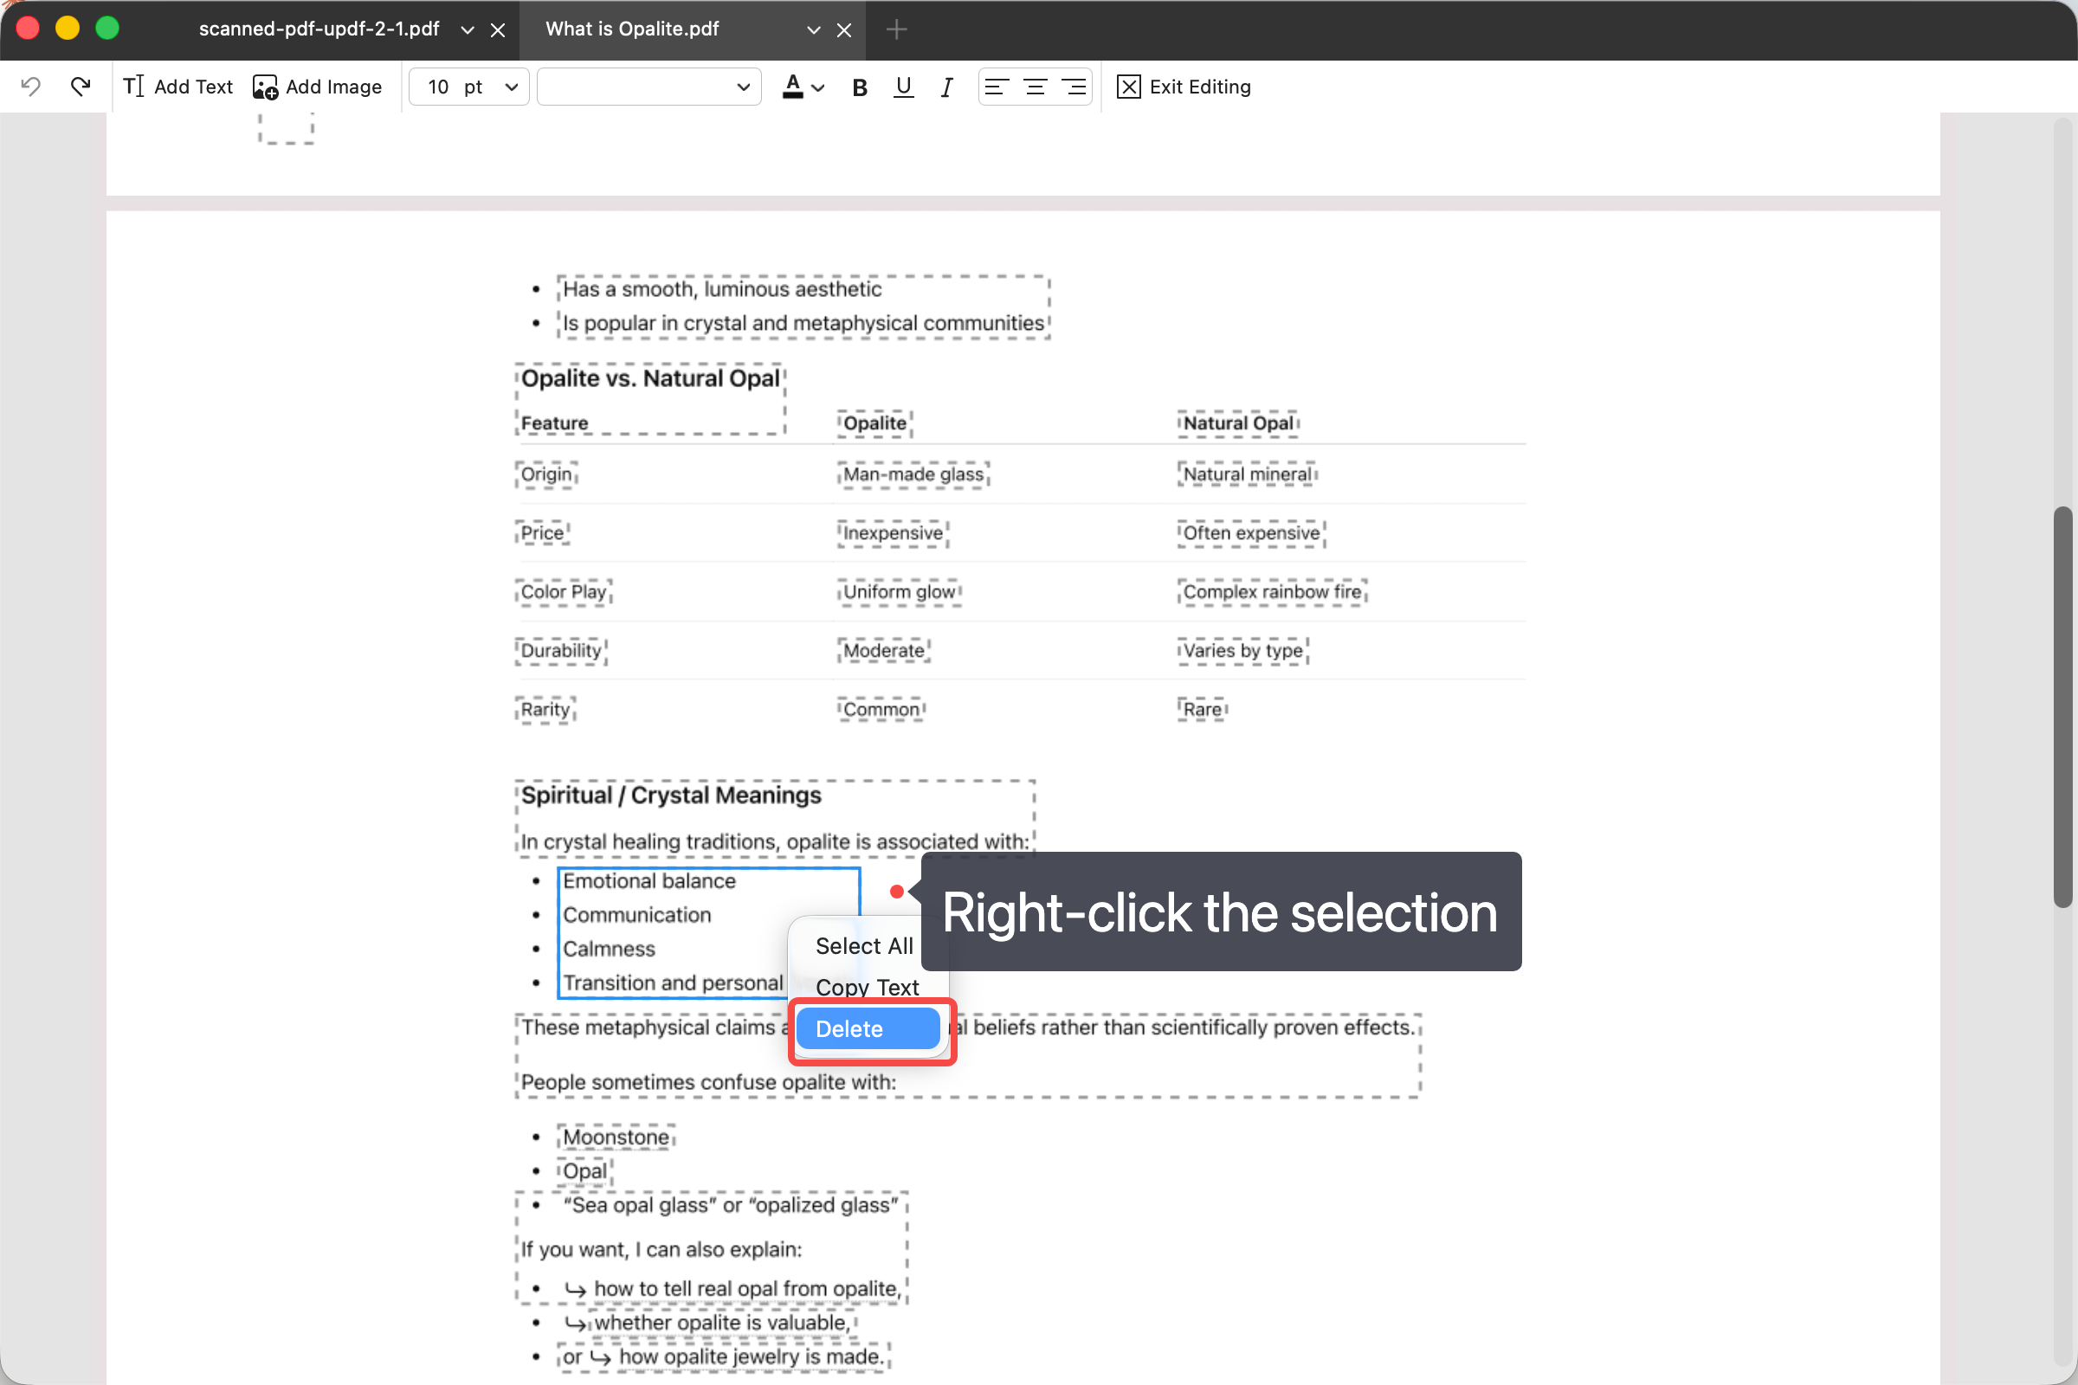Click the Redo arrow icon

(81, 87)
